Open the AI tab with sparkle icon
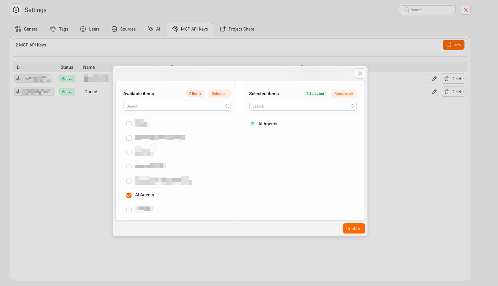This screenshot has height=286, width=498. coord(154,29)
